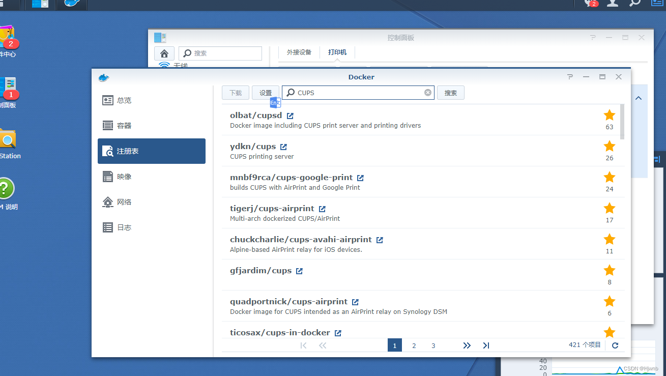Jump to the last results page
Image resolution: width=666 pixels, height=376 pixels.
486,345
